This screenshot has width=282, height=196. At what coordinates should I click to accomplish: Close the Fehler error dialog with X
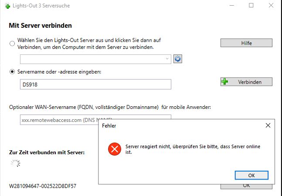coord(268,125)
